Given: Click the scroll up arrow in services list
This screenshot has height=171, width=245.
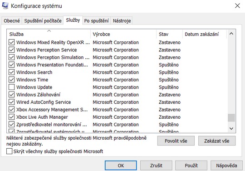Looking at the screenshot, I should 231,34.
